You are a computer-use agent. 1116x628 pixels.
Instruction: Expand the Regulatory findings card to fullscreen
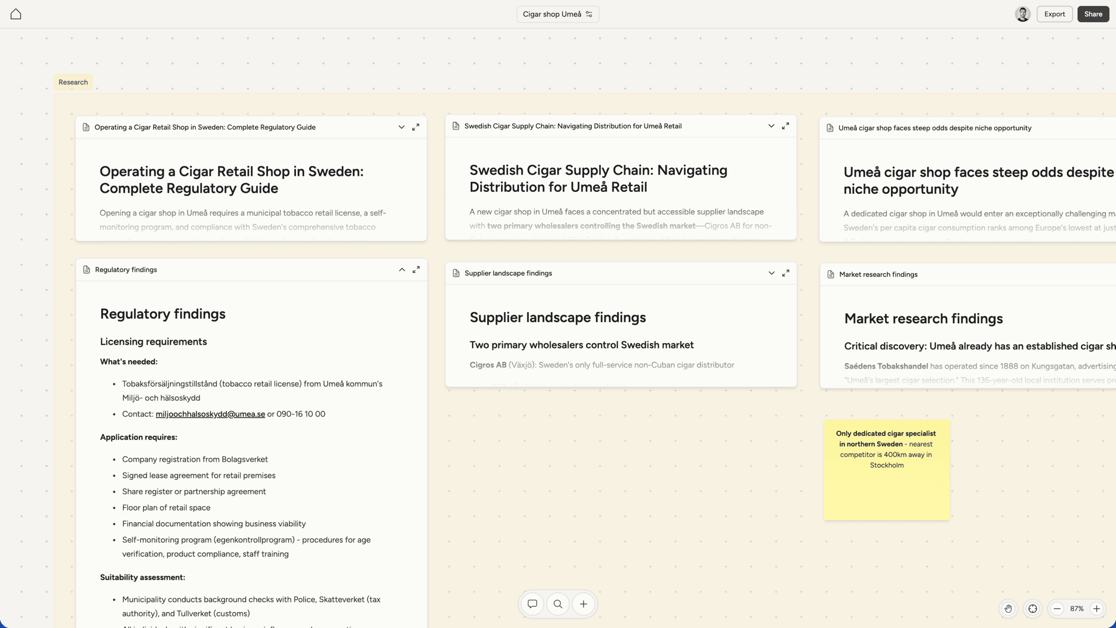tap(416, 269)
